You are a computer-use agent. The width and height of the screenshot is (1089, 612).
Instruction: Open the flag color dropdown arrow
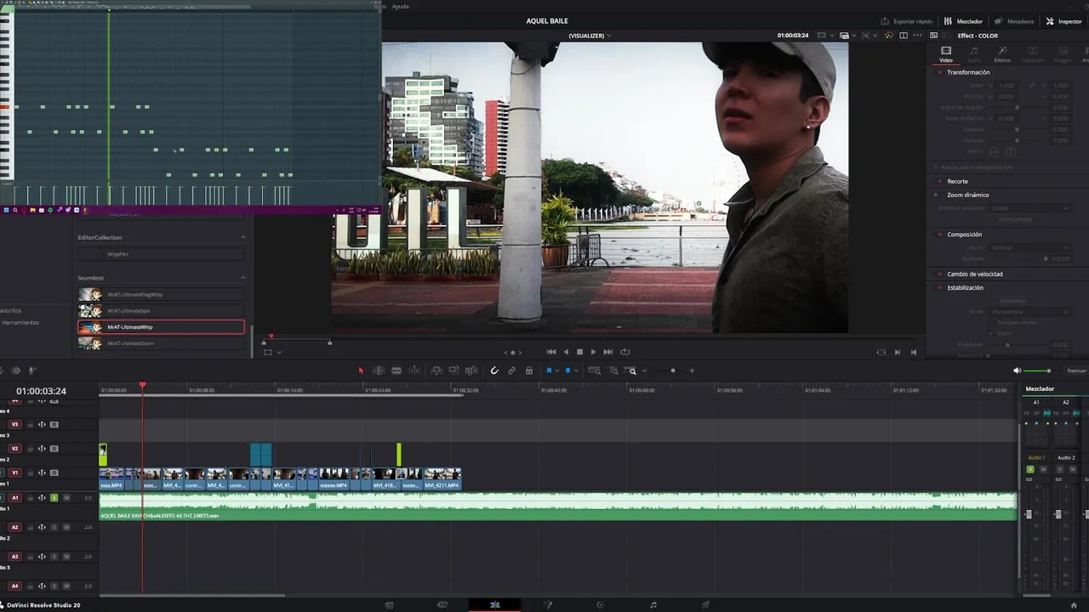click(557, 371)
